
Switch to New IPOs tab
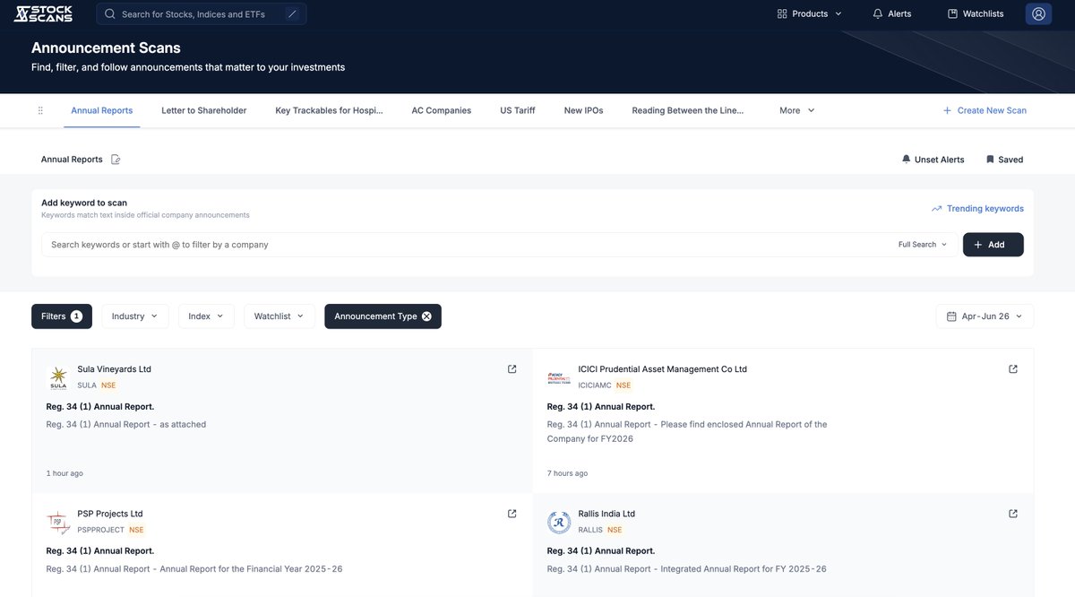584,110
